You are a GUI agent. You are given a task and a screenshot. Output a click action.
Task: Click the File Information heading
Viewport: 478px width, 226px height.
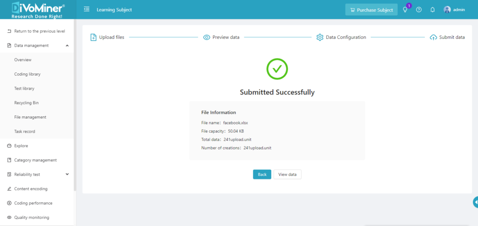[x=218, y=112]
